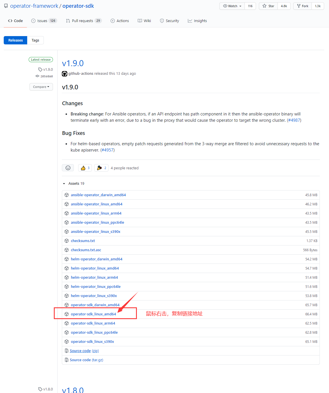Image resolution: width=329 pixels, height=393 pixels.
Task: Open pull request #4957
Action: [x=107, y=150]
